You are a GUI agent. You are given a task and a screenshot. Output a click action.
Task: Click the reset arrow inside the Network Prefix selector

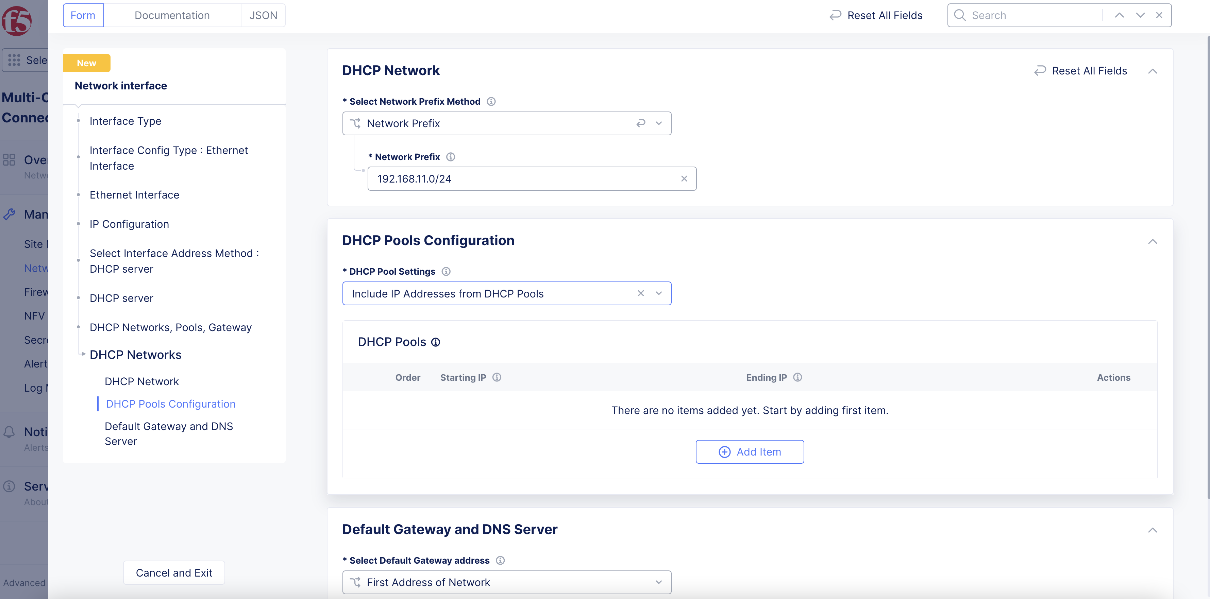tap(641, 123)
